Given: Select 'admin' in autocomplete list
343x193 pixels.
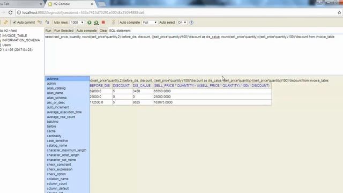Looking at the screenshot, I should pyautogui.click(x=68, y=84).
